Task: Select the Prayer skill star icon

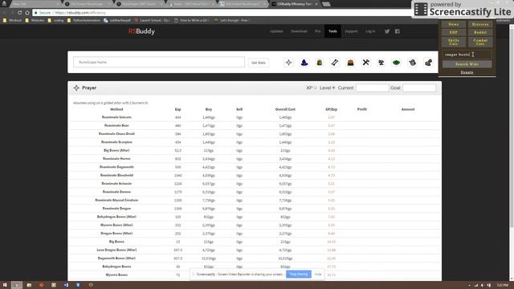Action: click(288, 63)
